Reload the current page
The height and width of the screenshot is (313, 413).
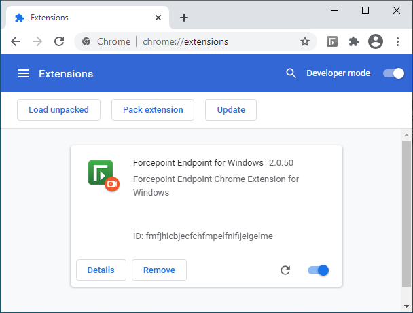coord(59,41)
